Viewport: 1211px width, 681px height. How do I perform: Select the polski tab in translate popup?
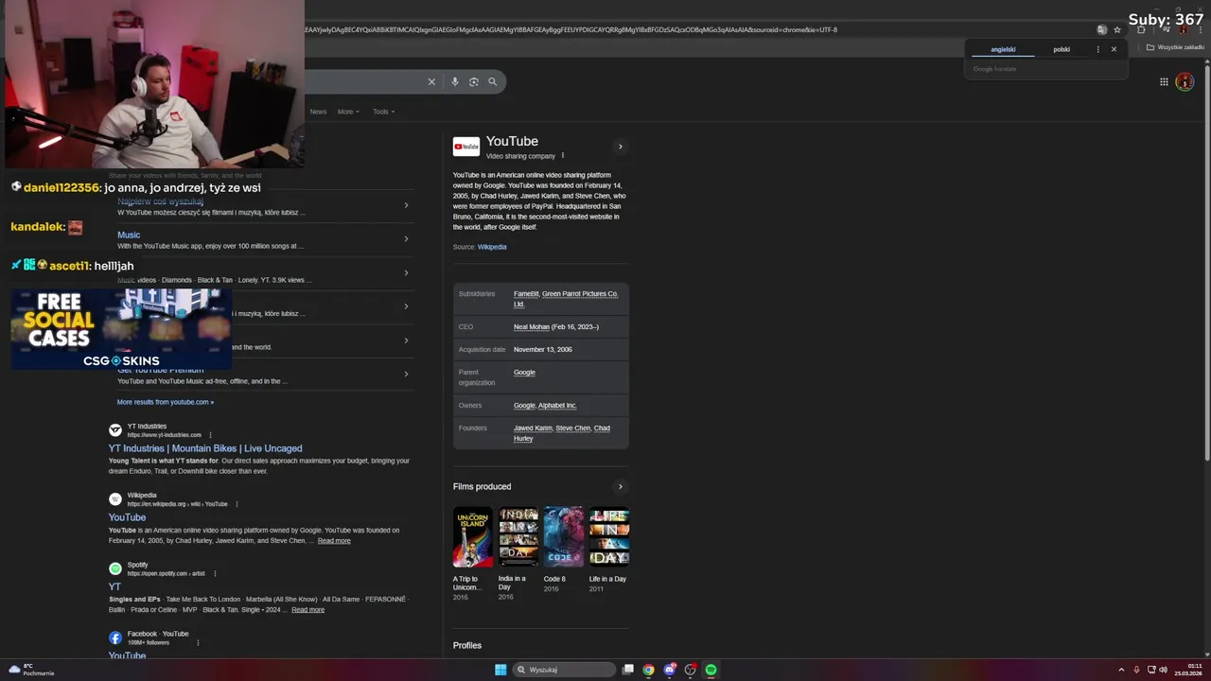(1062, 49)
